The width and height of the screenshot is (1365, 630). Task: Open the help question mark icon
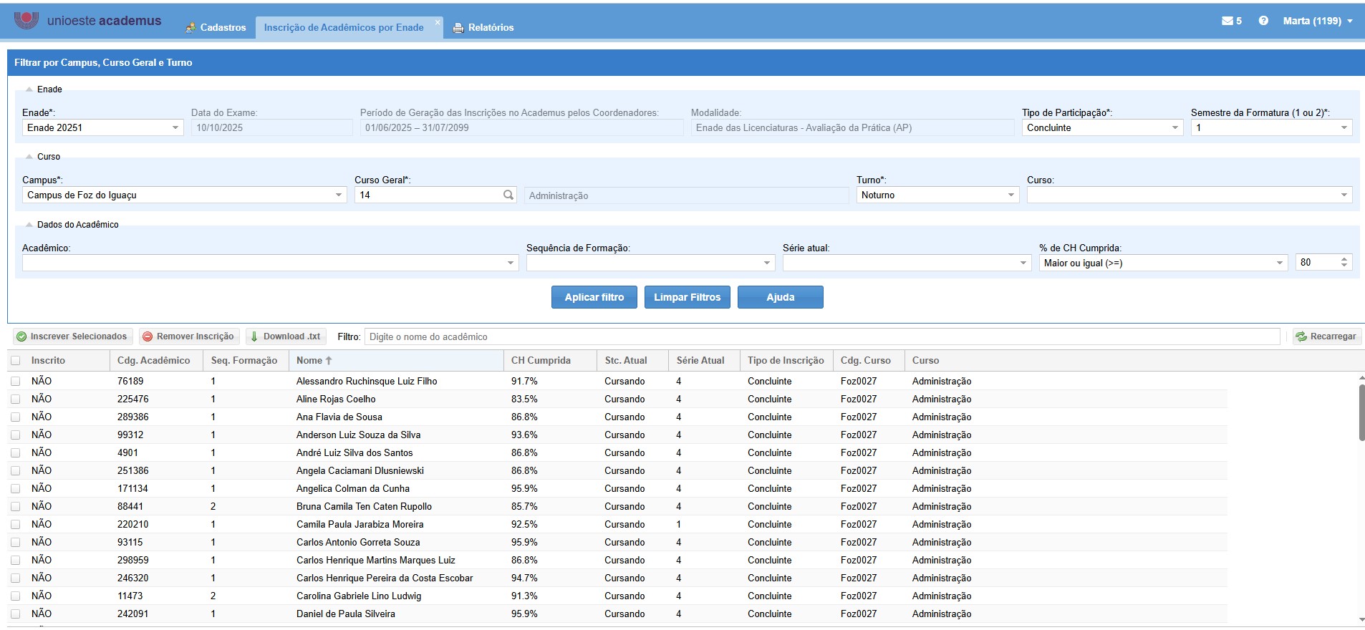point(1263,21)
